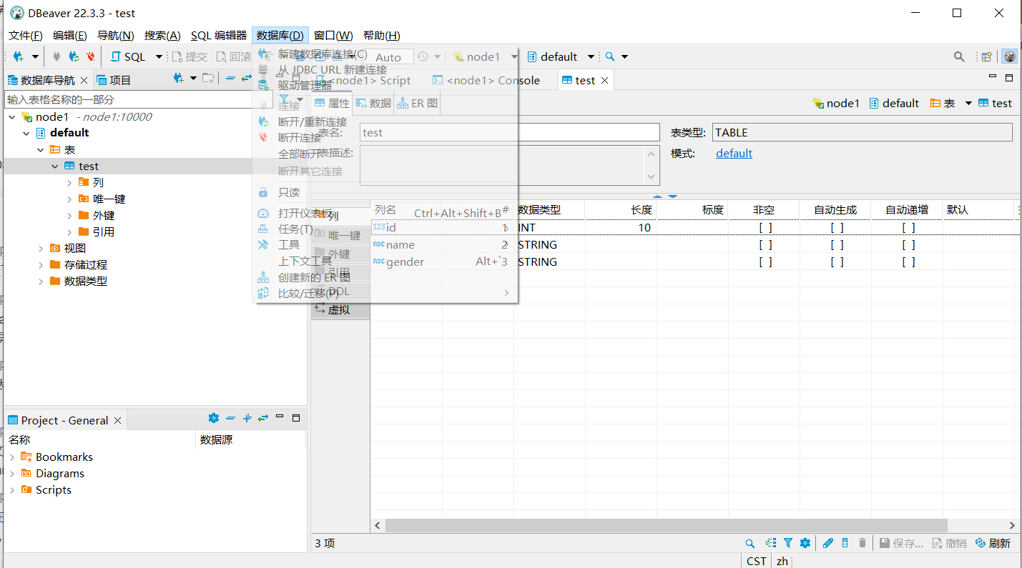Collapse the default schema tree node
This screenshot has width=1022, height=568.
pyautogui.click(x=26, y=134)
